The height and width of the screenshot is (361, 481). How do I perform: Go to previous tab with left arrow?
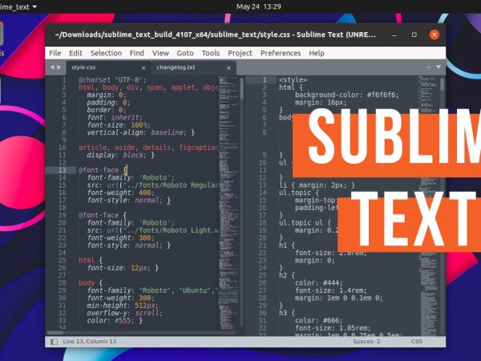click(52, 67)
